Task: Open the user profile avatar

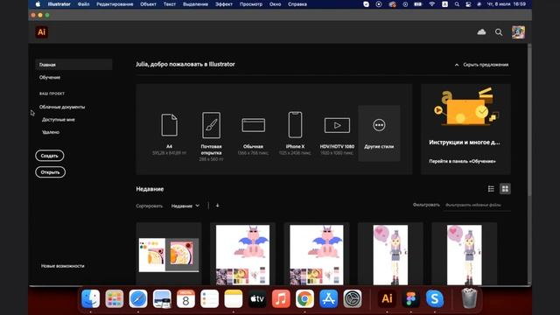Action: [x=518, y=32]
